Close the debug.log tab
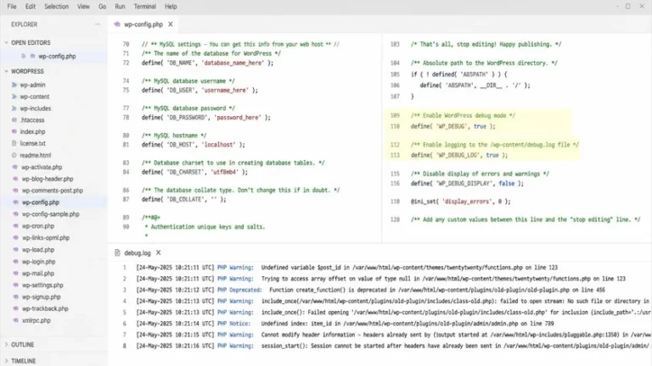 (x=159, y=252)
